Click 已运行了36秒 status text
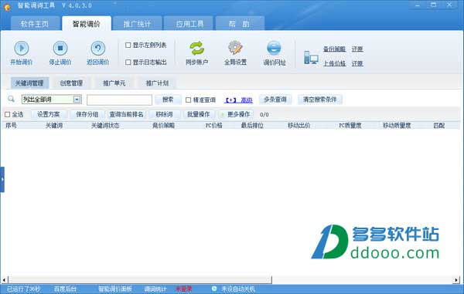The image size is (464, 294). point(24,289)
